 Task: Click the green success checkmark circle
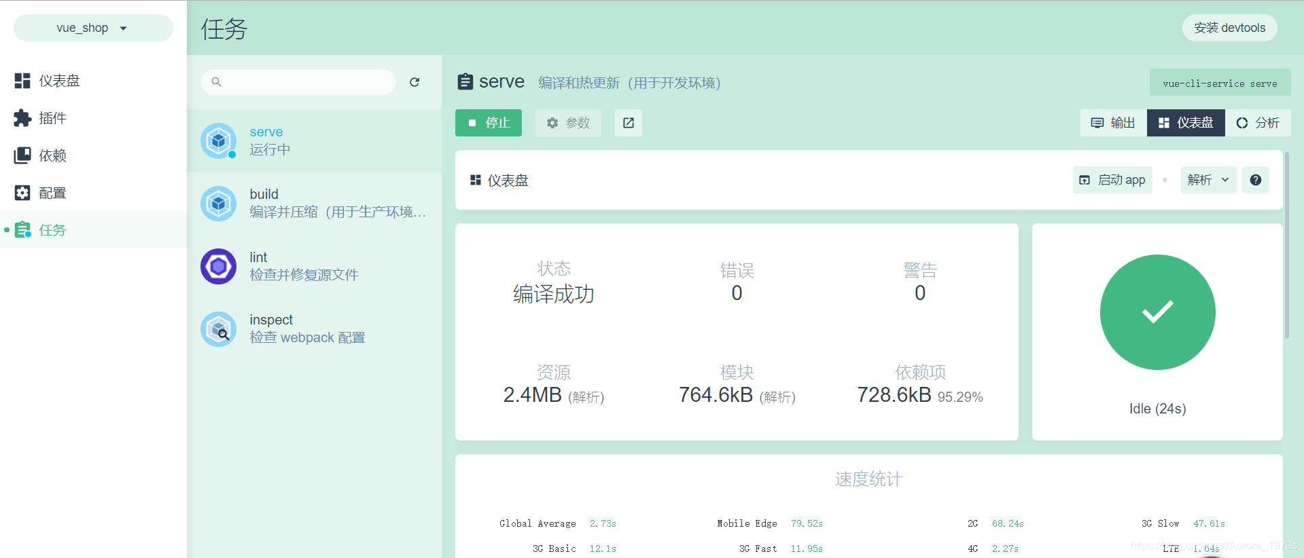(x=1158, y=312)
